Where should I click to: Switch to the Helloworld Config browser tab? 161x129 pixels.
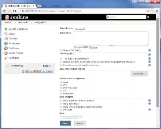[19, 6]
